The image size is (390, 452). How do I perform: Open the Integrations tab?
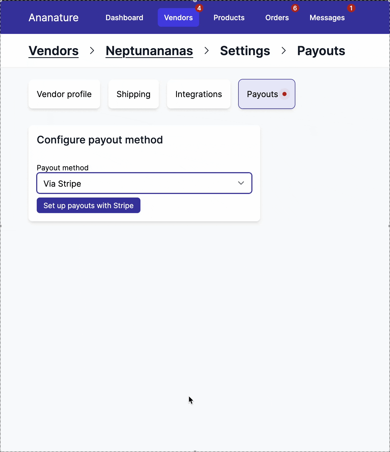(198, 94)
